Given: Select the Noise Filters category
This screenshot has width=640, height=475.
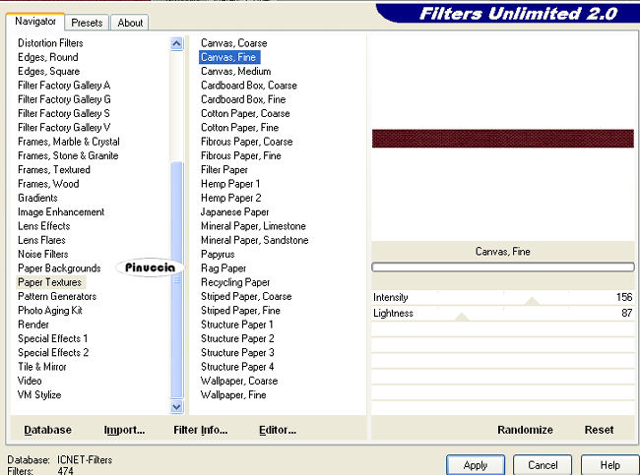Looking at the screenshot, I should [43, 254].
